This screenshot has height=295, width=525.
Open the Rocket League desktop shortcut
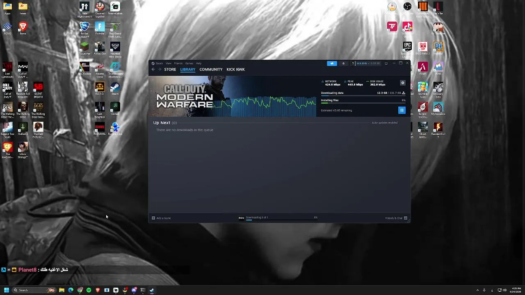84,30
